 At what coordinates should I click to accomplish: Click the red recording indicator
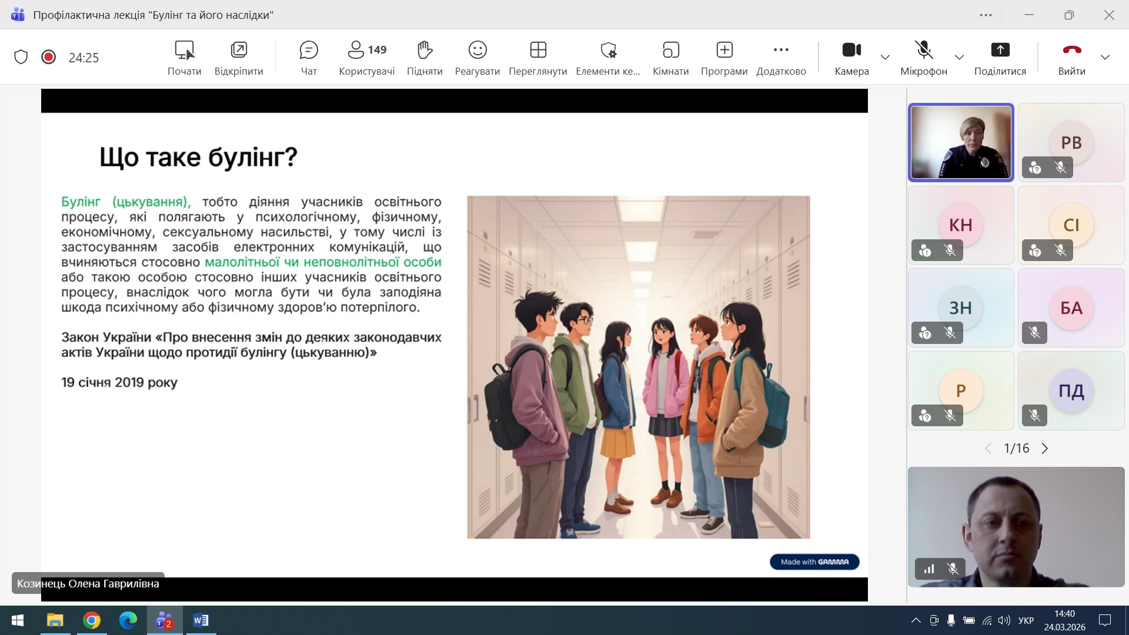pyautogui.click(x=48, y=57)
